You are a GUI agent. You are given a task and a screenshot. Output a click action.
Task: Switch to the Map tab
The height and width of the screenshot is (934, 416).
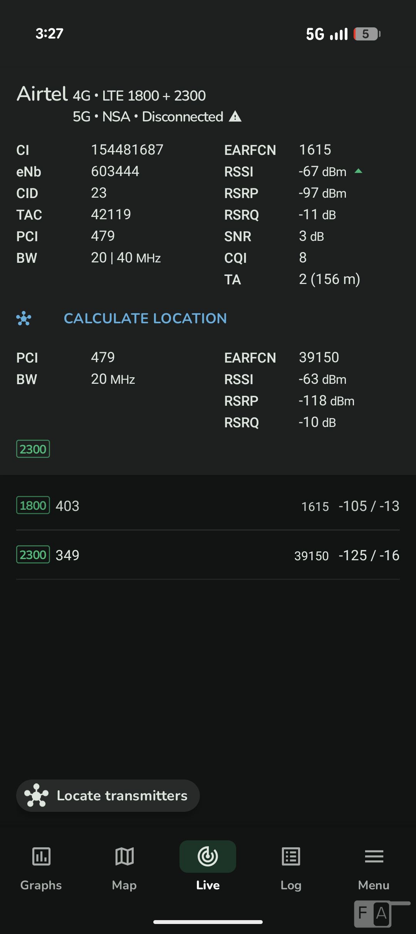[124, 865]
